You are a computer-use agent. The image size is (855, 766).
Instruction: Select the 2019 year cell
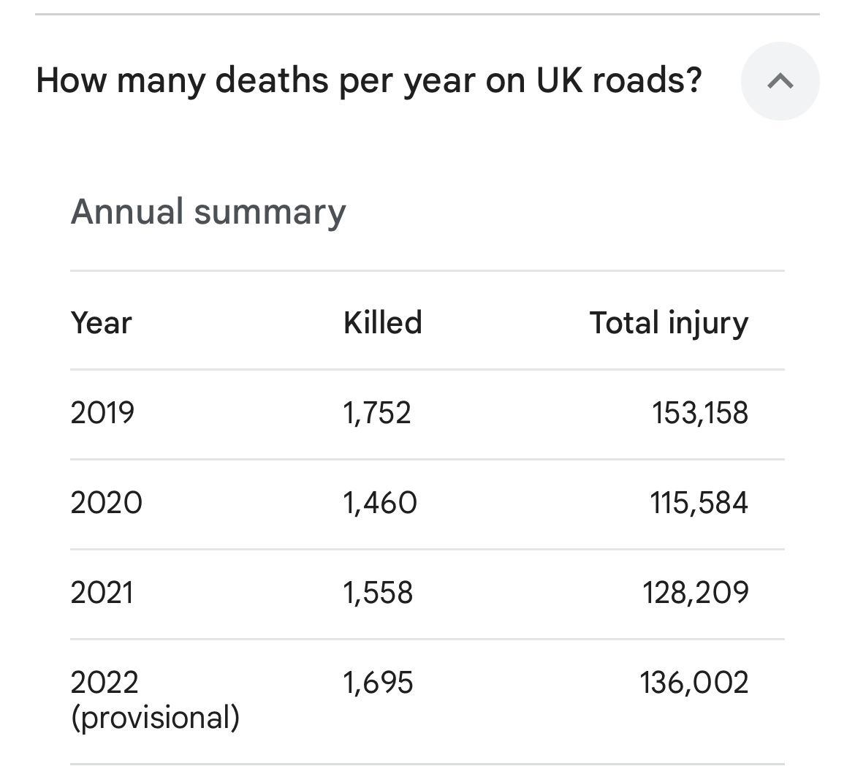click(103, 413)
